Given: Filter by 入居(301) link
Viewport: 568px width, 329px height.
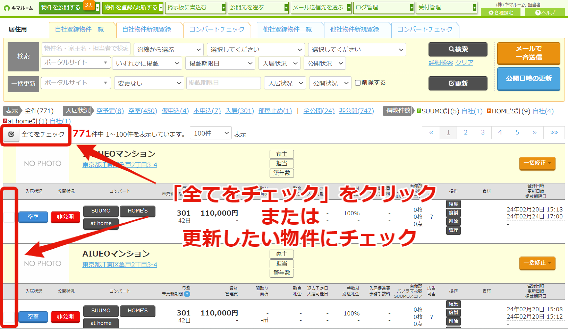Looking at the screenshot, I should tap(239, 111).
